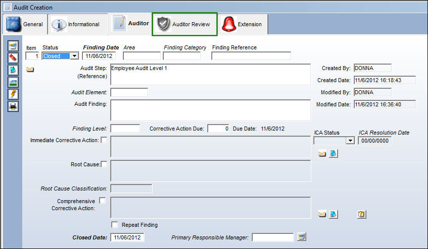Click the Root Cause text area
The width and height of the screenshot is (428, 249).
coord(210,171)
